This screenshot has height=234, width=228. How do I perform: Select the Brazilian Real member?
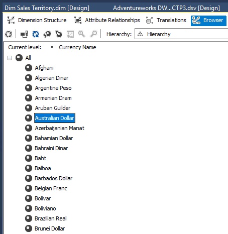(51, 218)
